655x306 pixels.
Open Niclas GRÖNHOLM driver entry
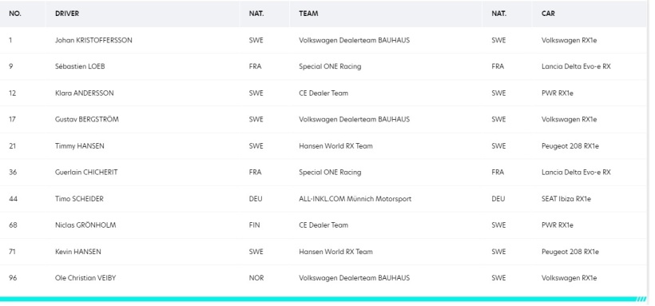pos(85,225)
